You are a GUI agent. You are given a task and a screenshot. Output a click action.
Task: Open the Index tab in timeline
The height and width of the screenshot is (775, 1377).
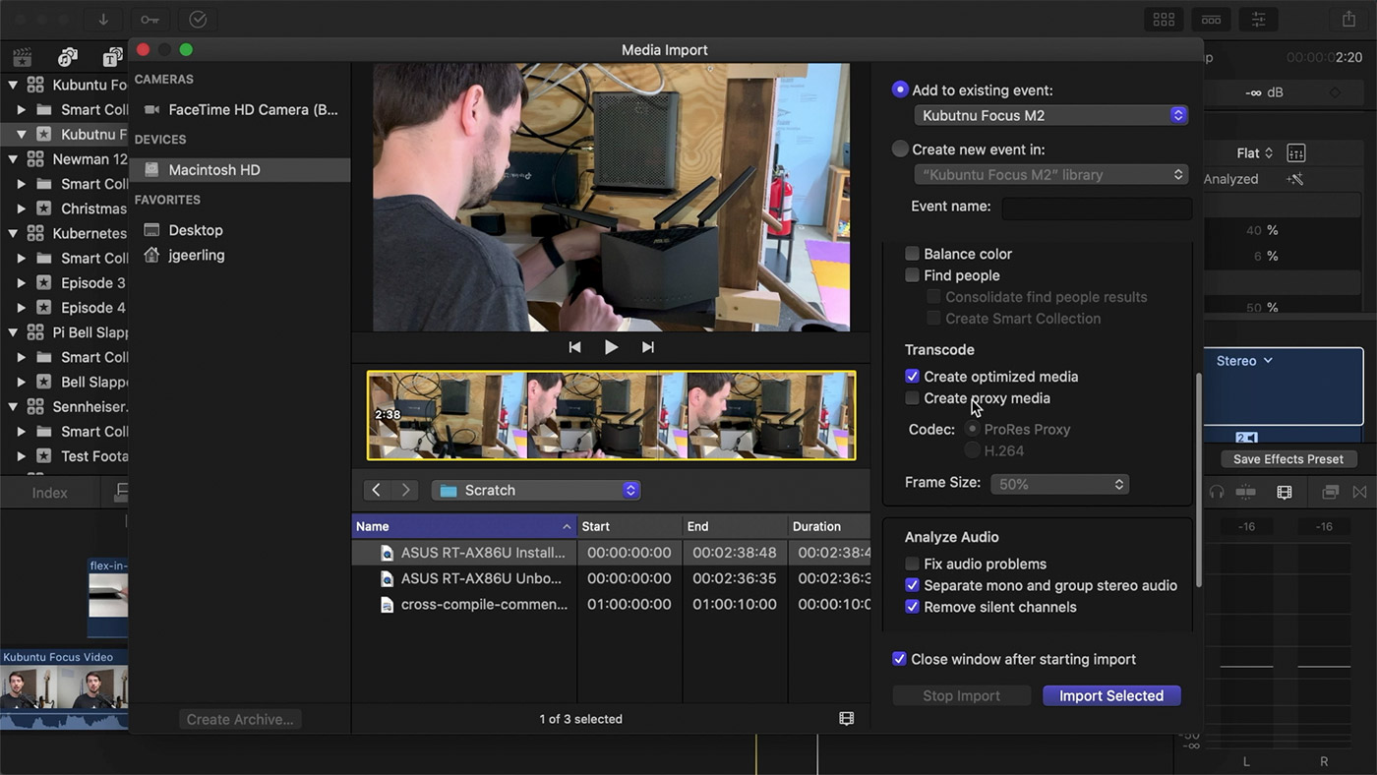49,493
